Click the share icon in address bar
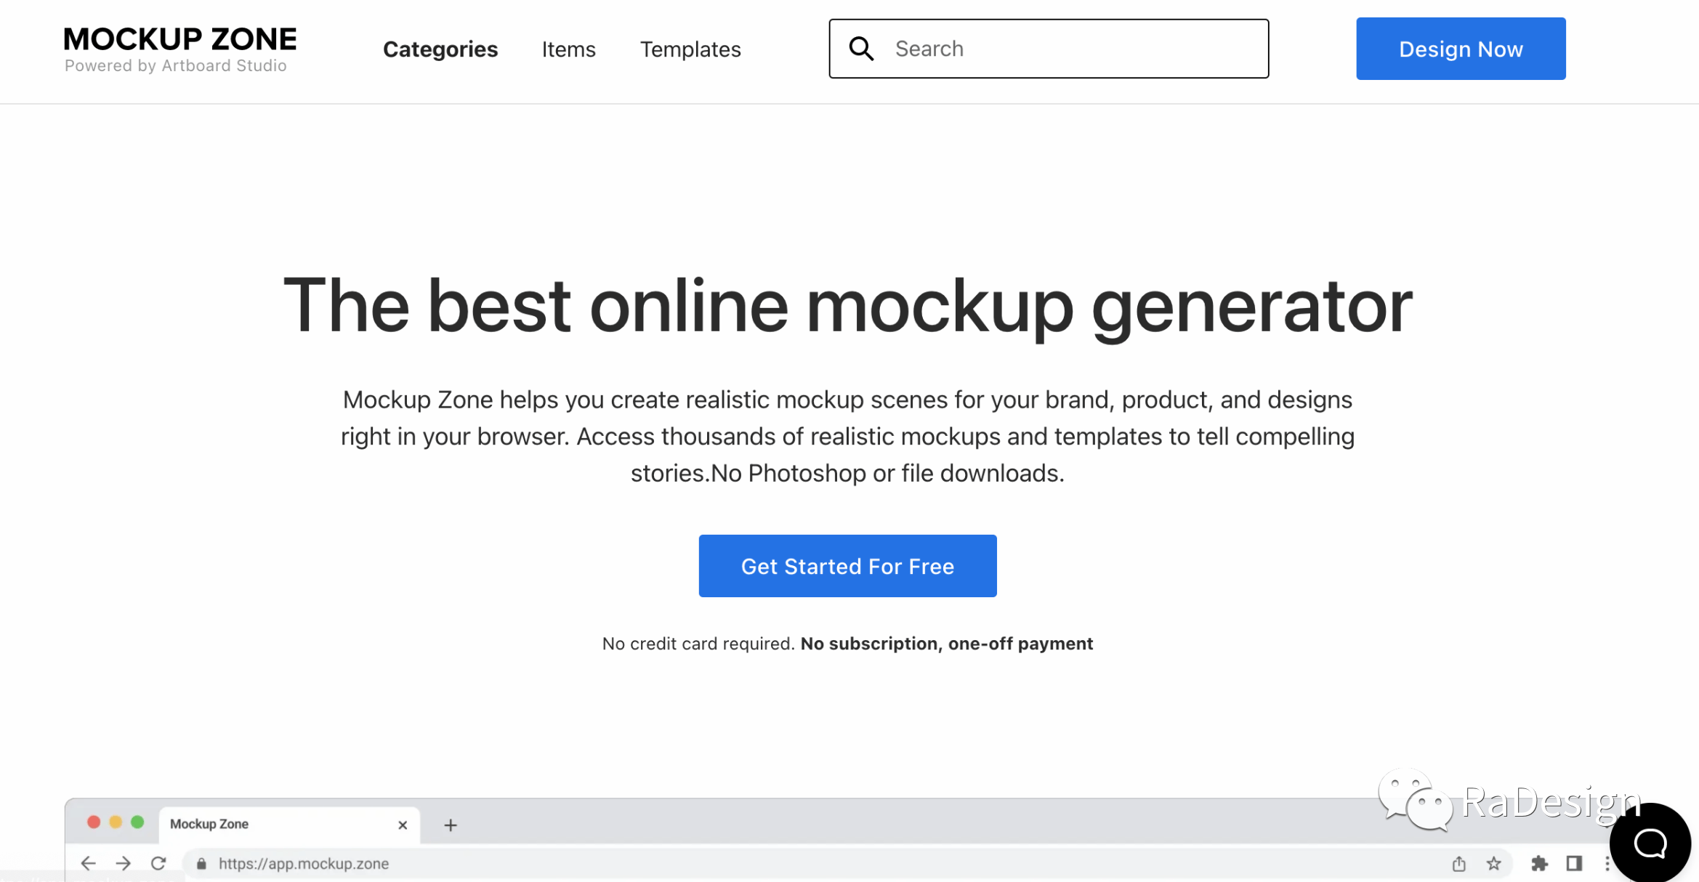The height and width of the screenshot is (882, 1699). pos(1458,863)
